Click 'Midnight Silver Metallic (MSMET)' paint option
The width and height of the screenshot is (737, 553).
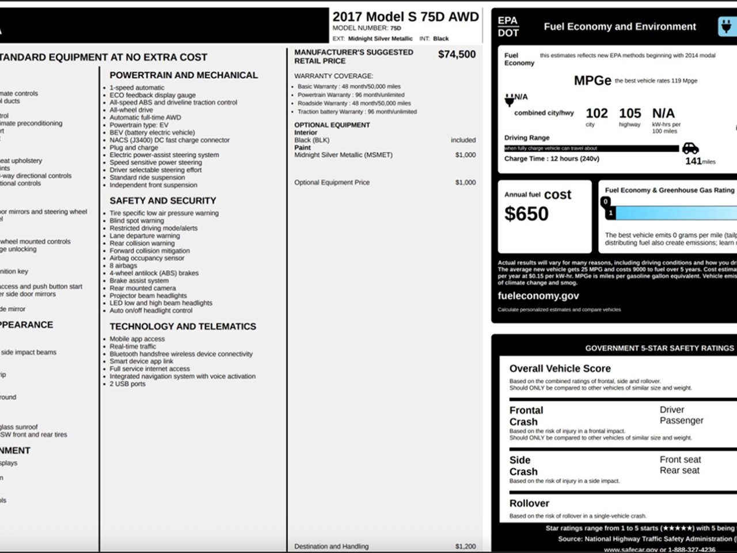tap(343, 155)
